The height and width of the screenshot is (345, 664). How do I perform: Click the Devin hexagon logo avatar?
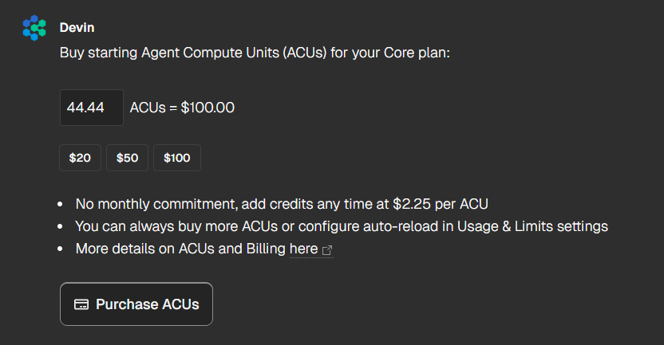[x=34, y=28]
